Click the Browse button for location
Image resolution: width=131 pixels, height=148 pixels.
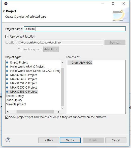tap(115, 43)
